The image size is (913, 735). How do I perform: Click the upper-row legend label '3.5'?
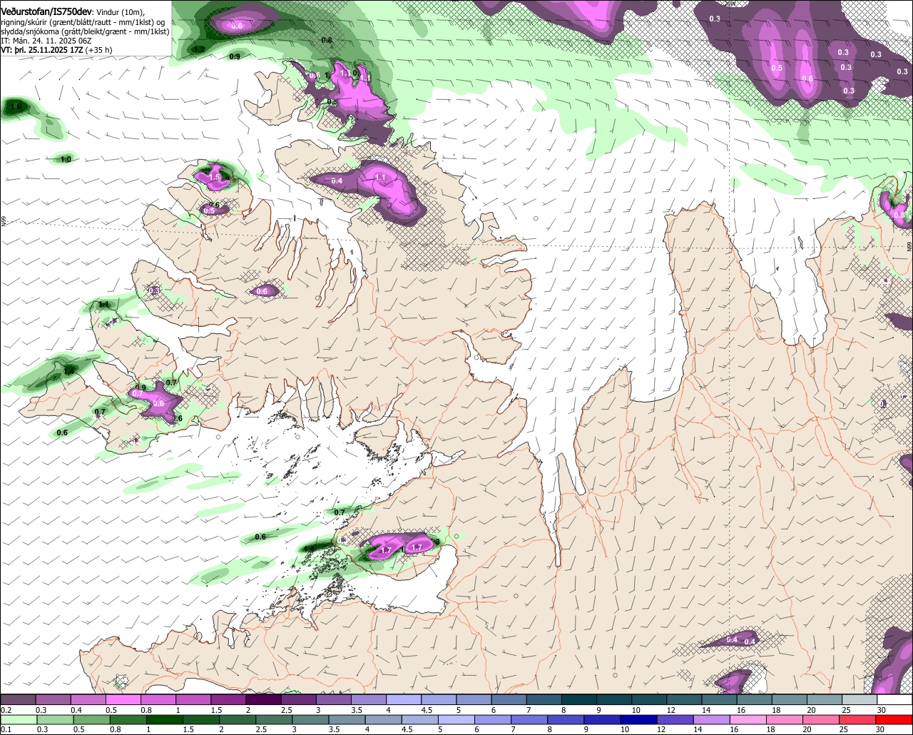[x=357, y=710]
